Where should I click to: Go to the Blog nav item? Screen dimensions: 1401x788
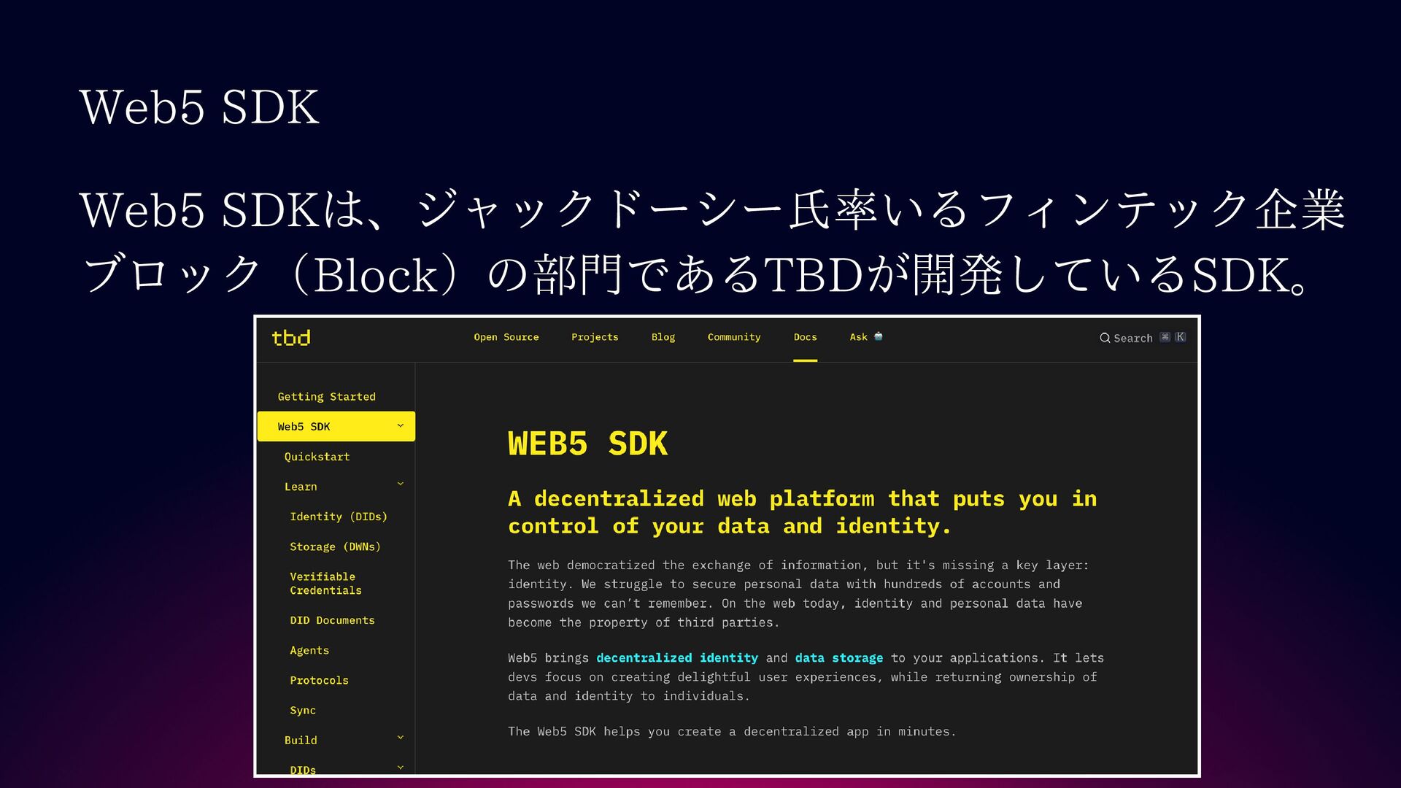663,337
